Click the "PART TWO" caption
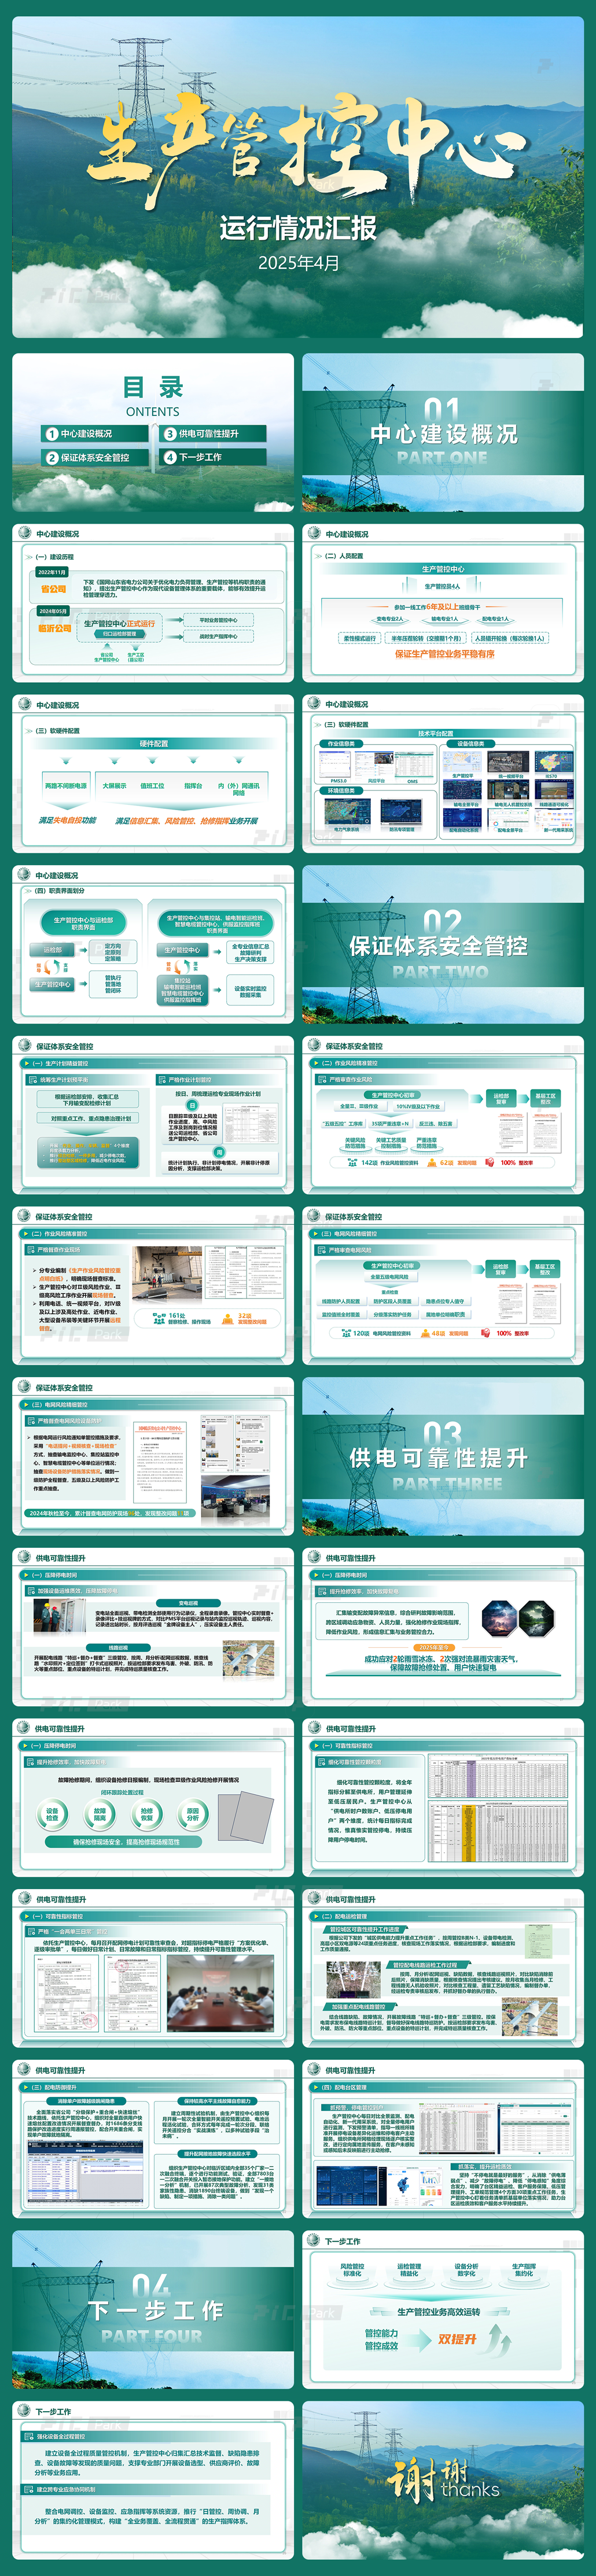The width and height of the screenshot is (596, 2576). pos(441,971)
